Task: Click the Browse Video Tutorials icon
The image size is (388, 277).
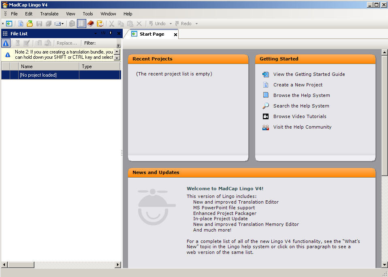Action: [266, 116]
